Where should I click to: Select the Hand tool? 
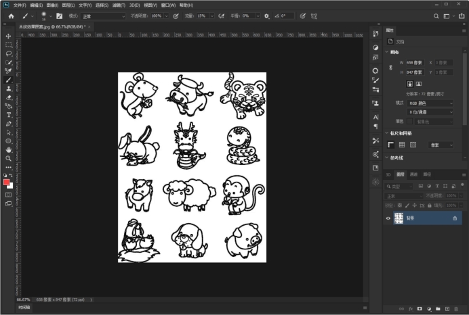click(8, 150)
